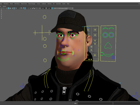
Task: Select the yellow collar curve on left shoulder
Action: tap(47, 78)
